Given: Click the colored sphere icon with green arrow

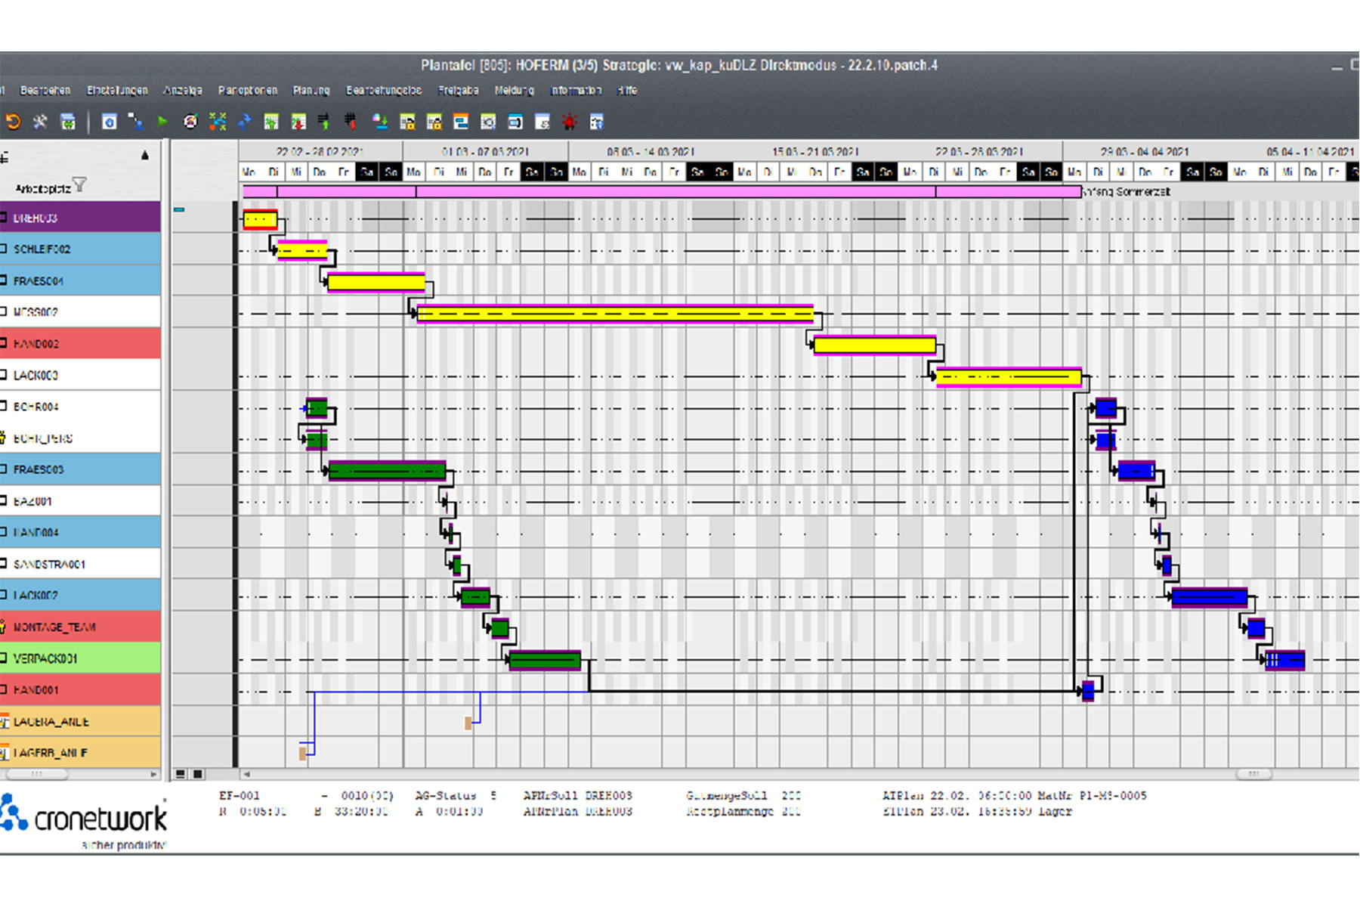Looking at the screenshot, I should point(380,122).
